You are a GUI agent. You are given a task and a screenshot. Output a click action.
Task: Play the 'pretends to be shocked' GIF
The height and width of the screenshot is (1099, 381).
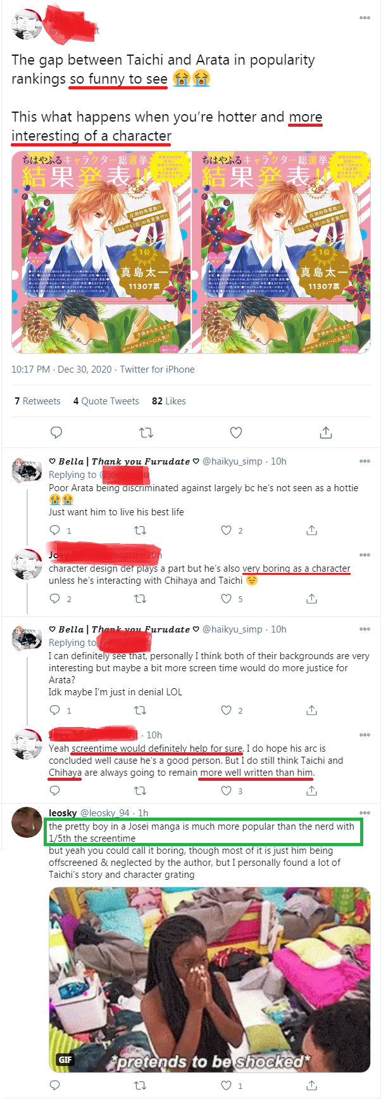point(209,979)
